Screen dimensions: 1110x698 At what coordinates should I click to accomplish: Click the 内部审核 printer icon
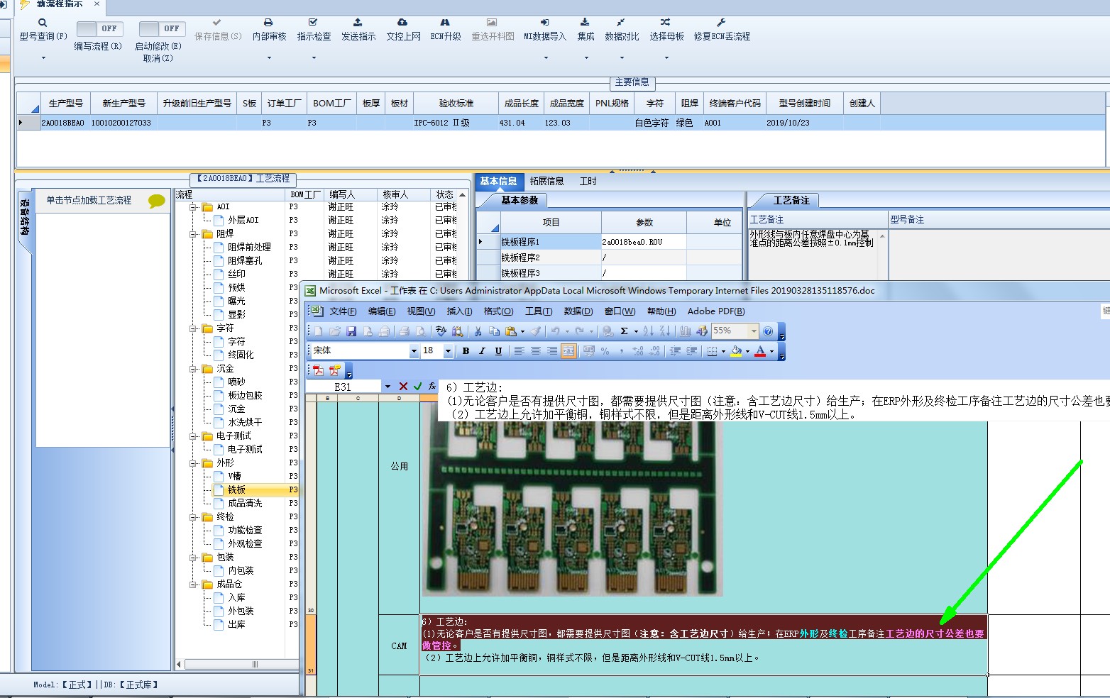268,23
